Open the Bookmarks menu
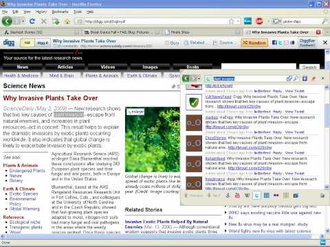 [x=60, y=12]
